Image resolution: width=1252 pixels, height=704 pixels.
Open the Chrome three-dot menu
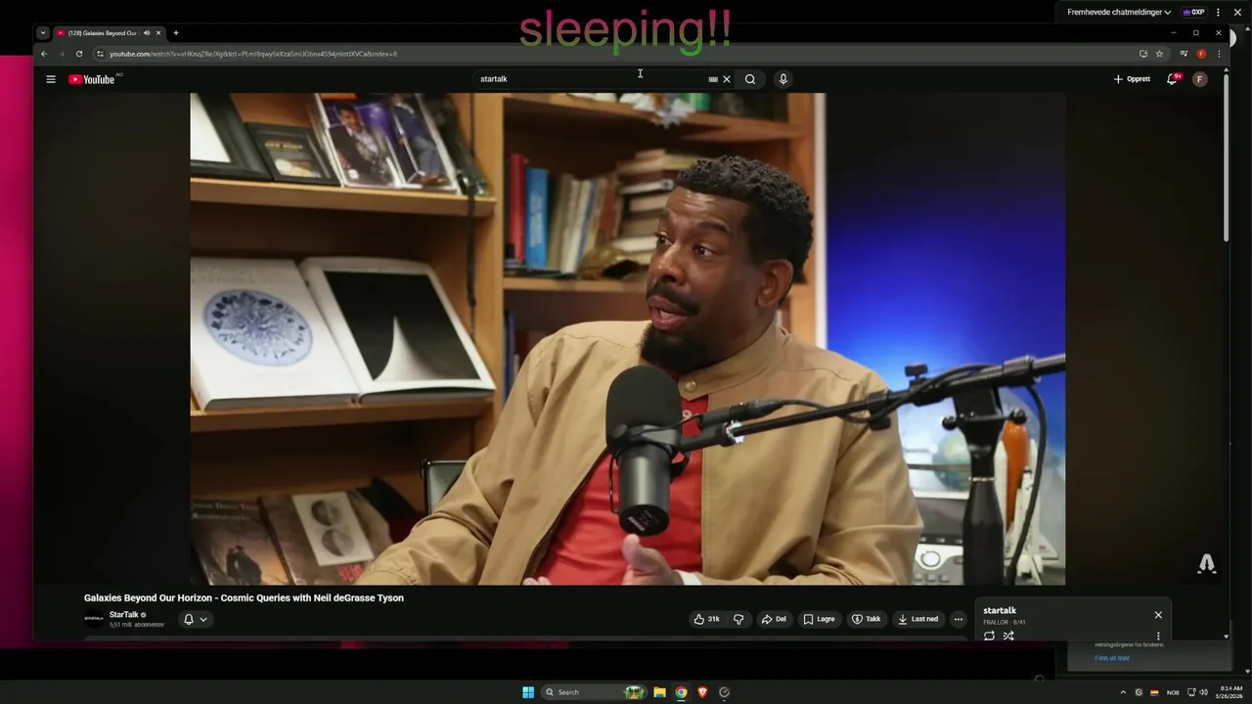pyautogui.click(x=1219, y=54)
